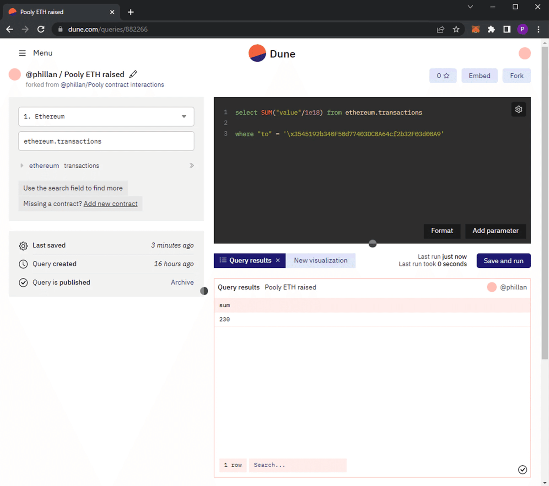Click Save and run
Image resolution: width=549 pixels, height=486 pixels.
point(503,261)
